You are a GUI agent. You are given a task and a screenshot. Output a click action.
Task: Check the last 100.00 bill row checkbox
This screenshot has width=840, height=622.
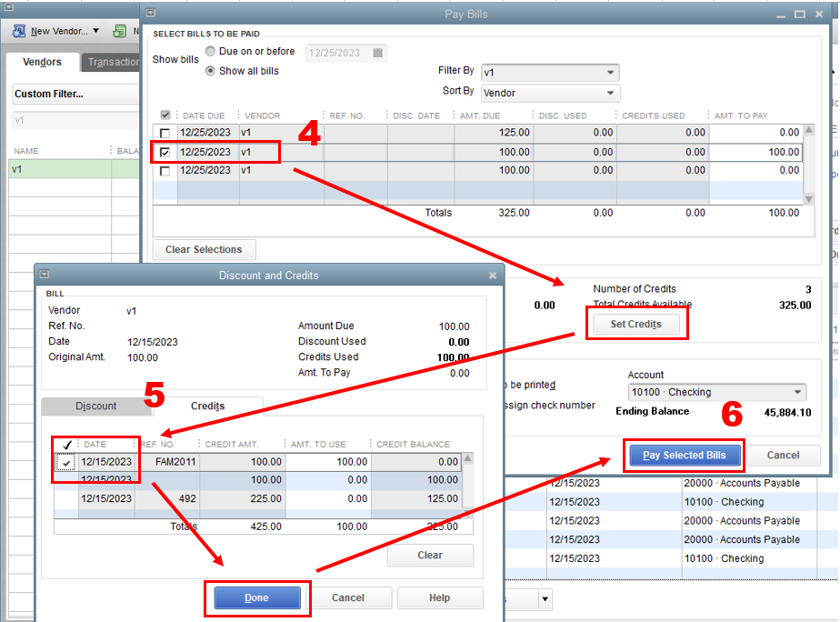[x=165, y=171]
